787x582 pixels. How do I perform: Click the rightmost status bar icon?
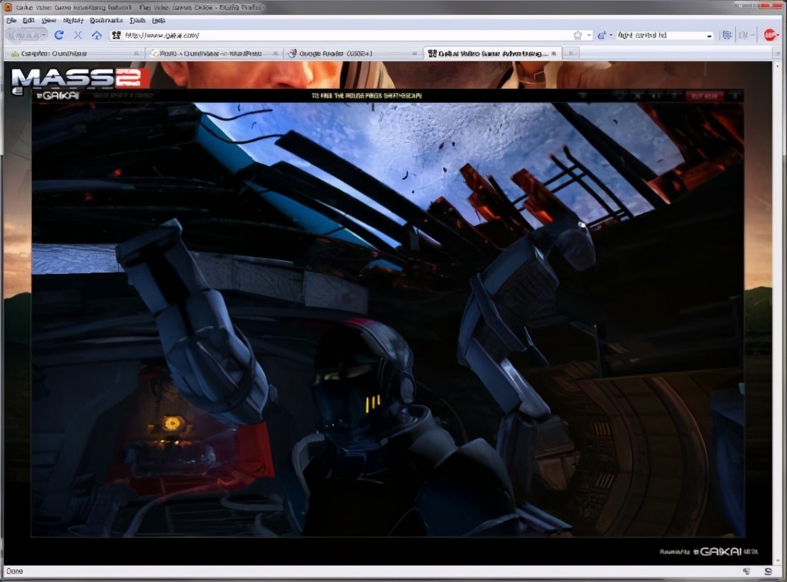pos(768,571)
